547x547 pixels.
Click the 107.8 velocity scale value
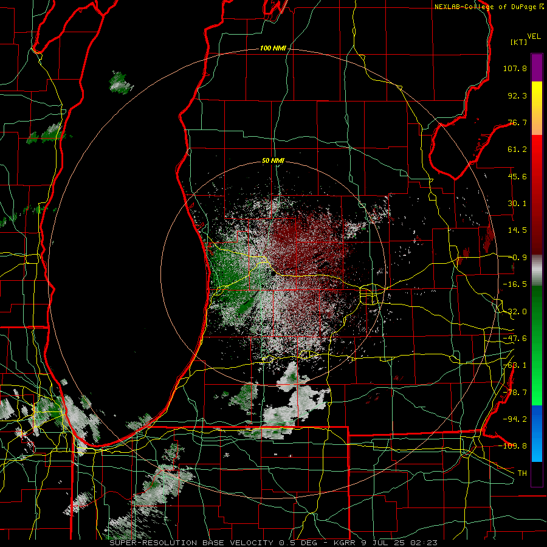click(x=515, y=68)
